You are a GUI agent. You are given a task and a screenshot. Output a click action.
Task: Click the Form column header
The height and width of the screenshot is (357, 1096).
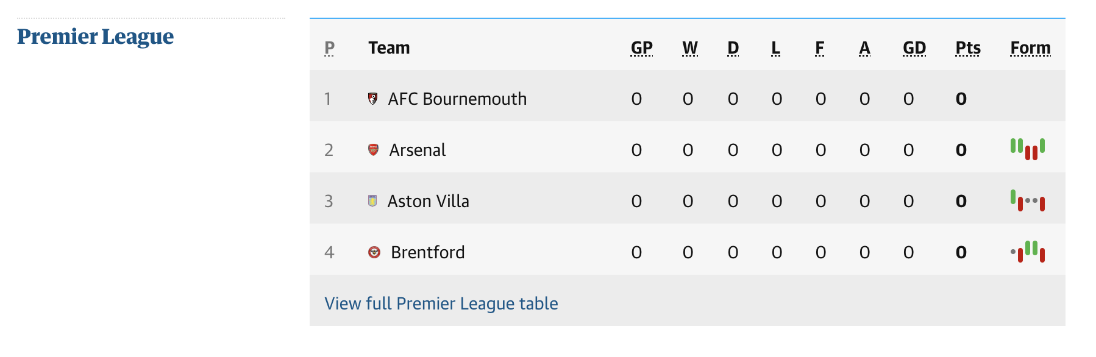[x=1030, y=48]
